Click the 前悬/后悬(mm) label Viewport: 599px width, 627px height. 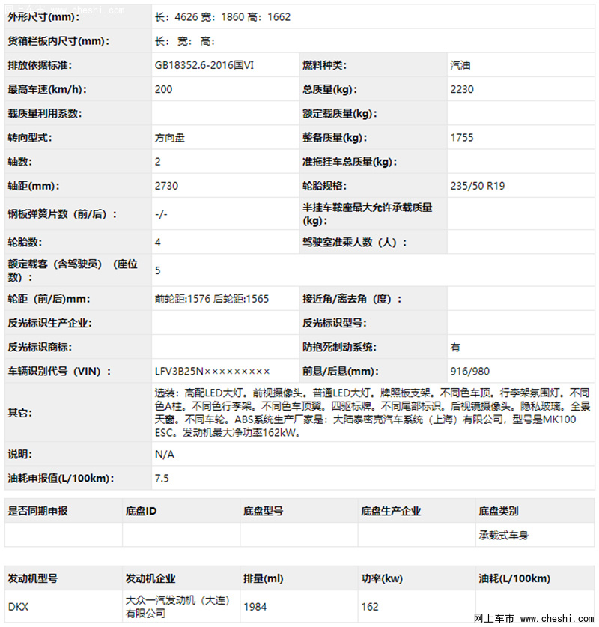[x=341, y=372]
